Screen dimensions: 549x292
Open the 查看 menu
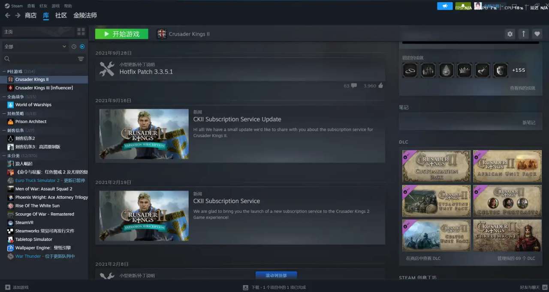(31, 6)
